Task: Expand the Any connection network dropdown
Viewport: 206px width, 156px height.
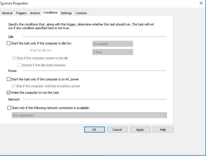Action: click(90, 115)
